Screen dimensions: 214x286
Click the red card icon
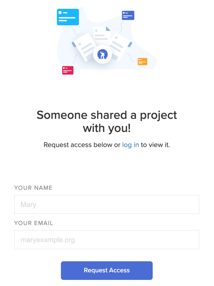click(x=68, y=70)
